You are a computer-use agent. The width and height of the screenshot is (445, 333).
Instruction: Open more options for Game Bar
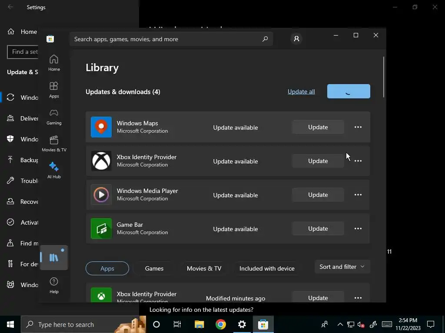pyautogui.click(x=358, y=229)
